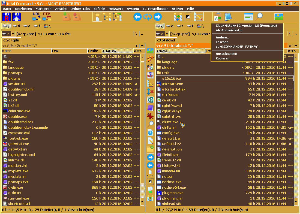Click the teal compare icon in middle bar

tap(150, 100)
